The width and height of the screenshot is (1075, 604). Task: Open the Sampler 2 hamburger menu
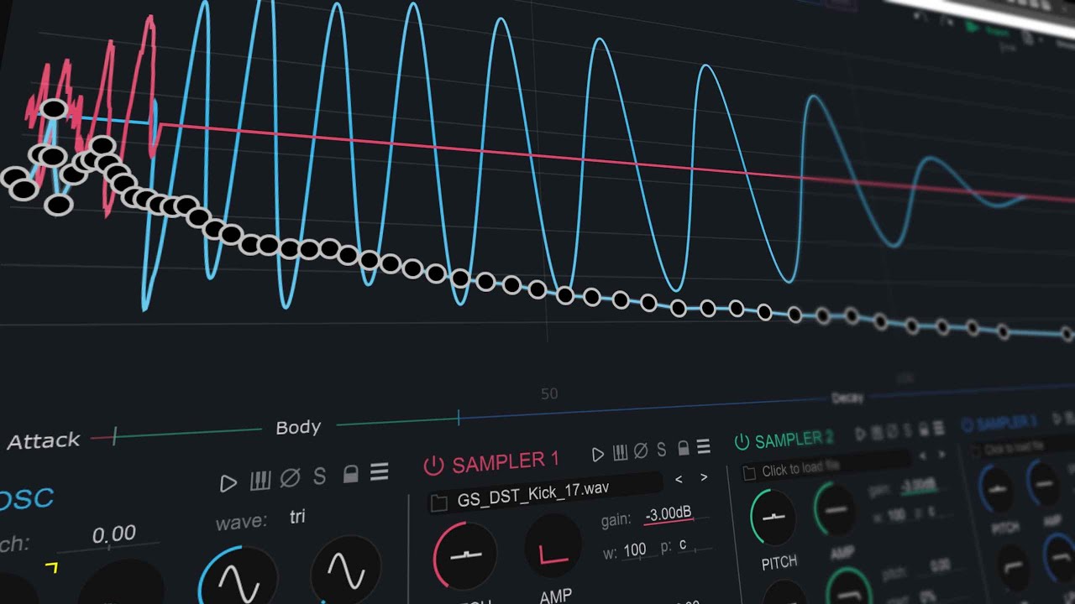pyautogui.click(x=938, y=429)
